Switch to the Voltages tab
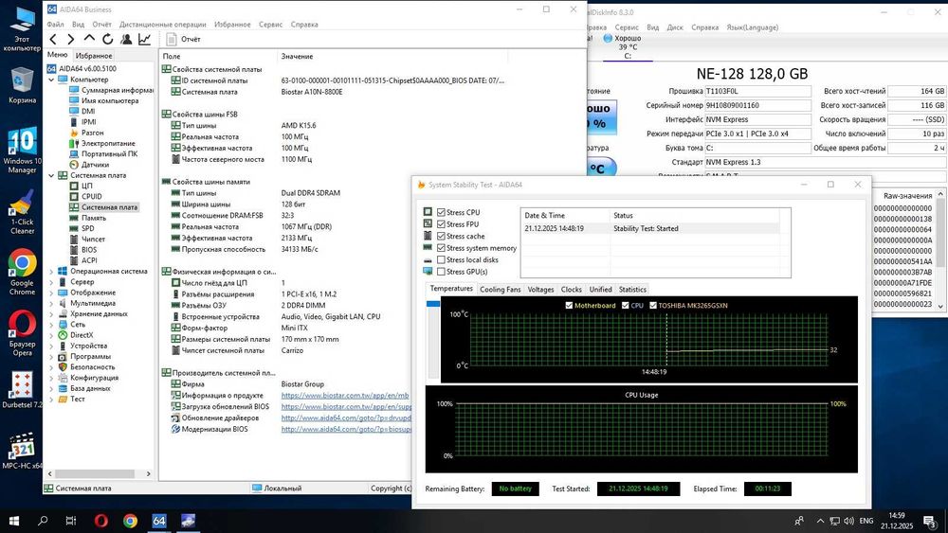The image size is (948, 533). click(x=540, y=290)
